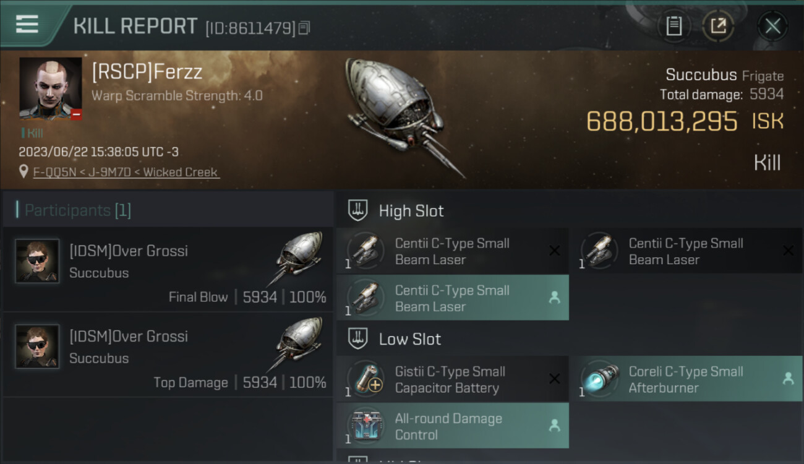
Task: Click Succubus ship icon in Final Blow row
Action: point(297,259)
